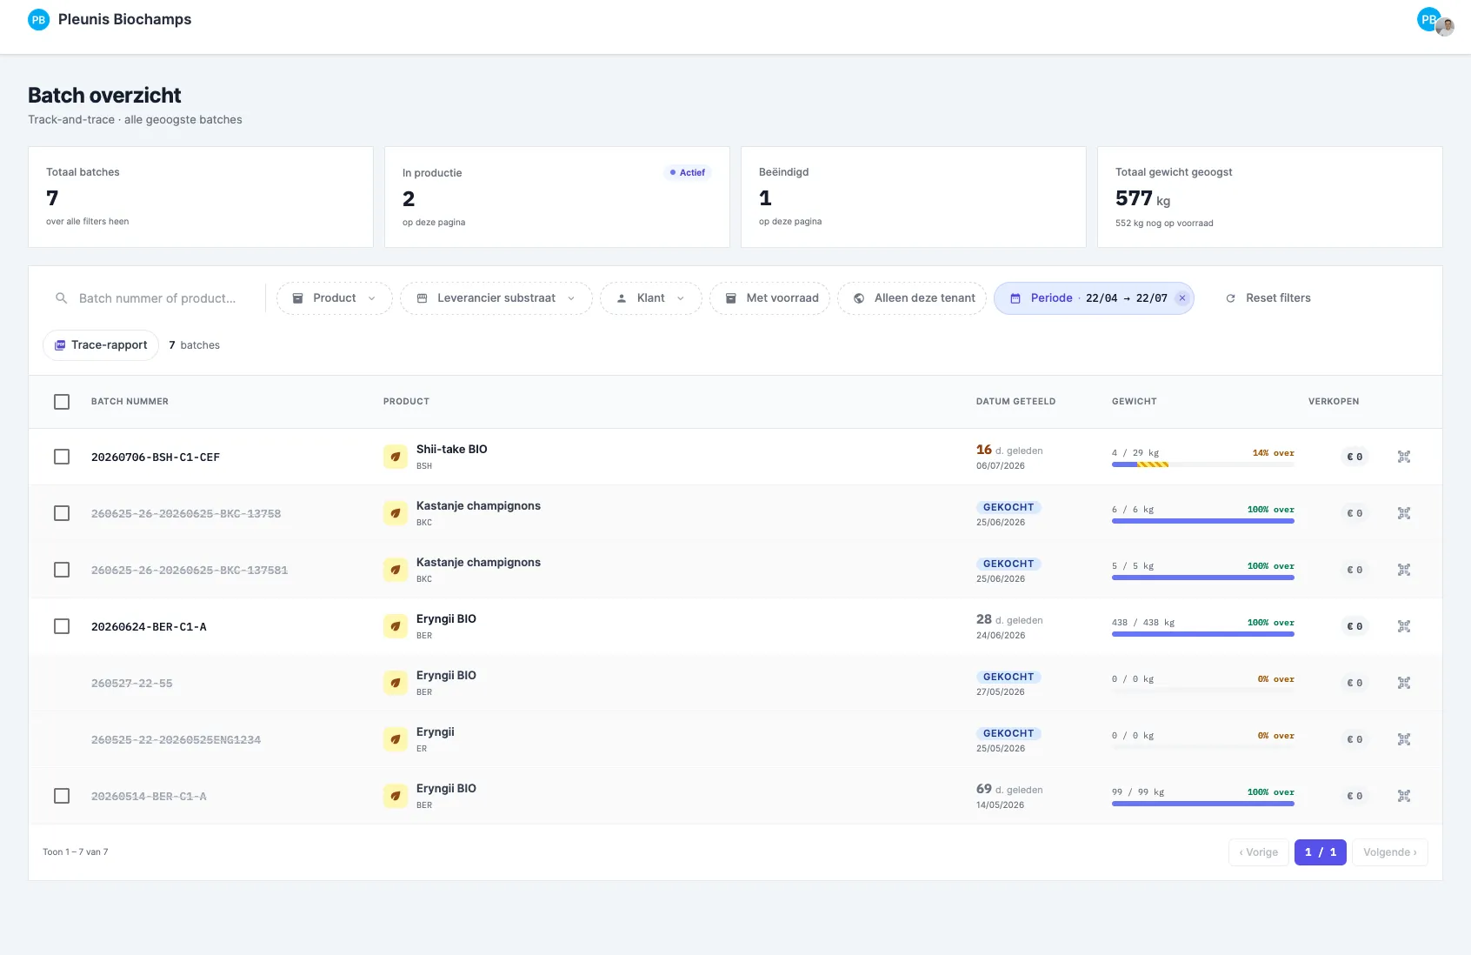The width and height of the screenshot is (1471, 955).
Task: Click leaf icon in 20260514-BER-C1-A row
Action: click(x=396, y=796)
